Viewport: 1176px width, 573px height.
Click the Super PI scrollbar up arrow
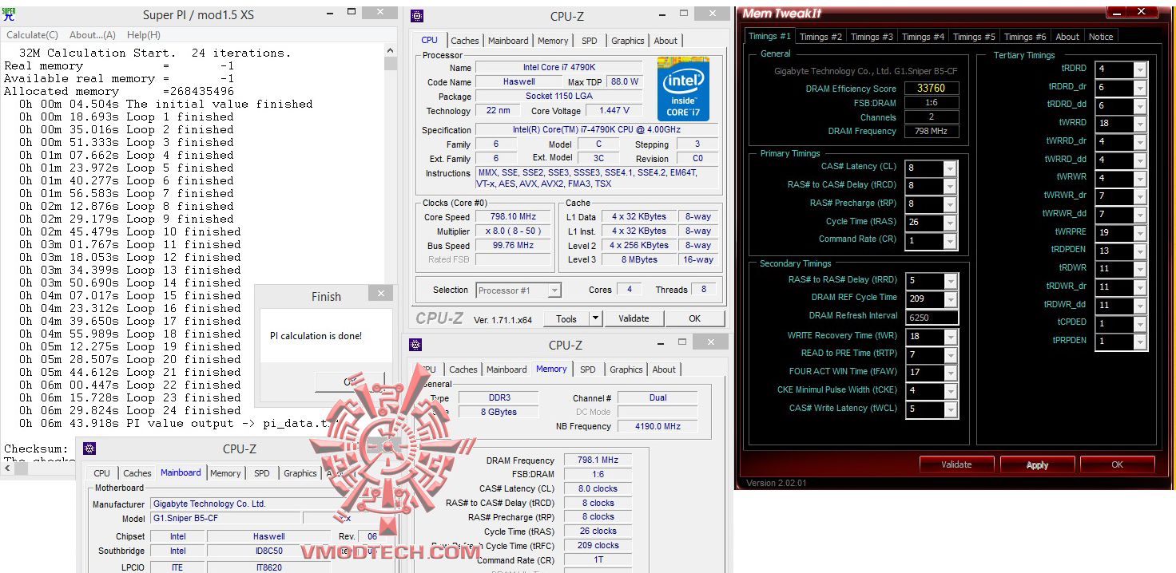coord(390,50)
